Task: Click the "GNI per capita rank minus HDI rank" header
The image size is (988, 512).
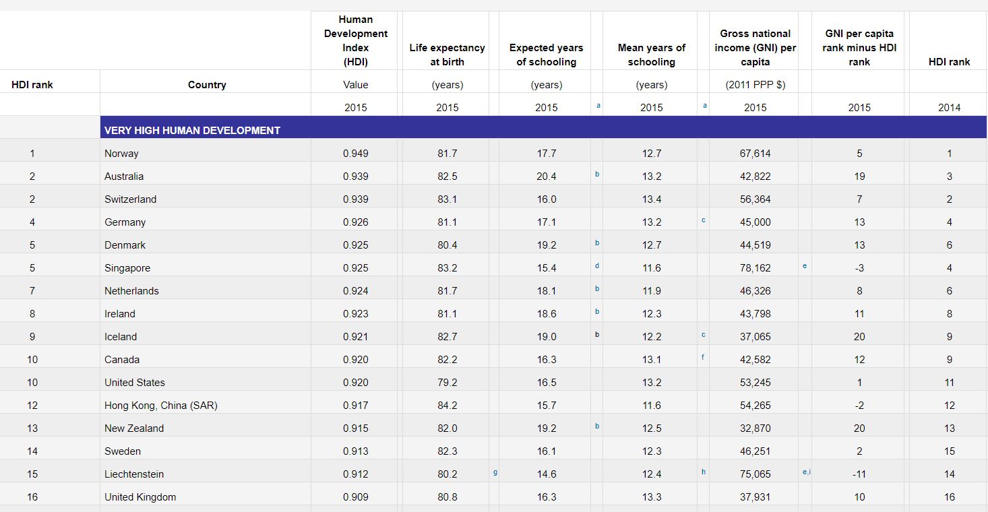Action: [x=859, y=47]
